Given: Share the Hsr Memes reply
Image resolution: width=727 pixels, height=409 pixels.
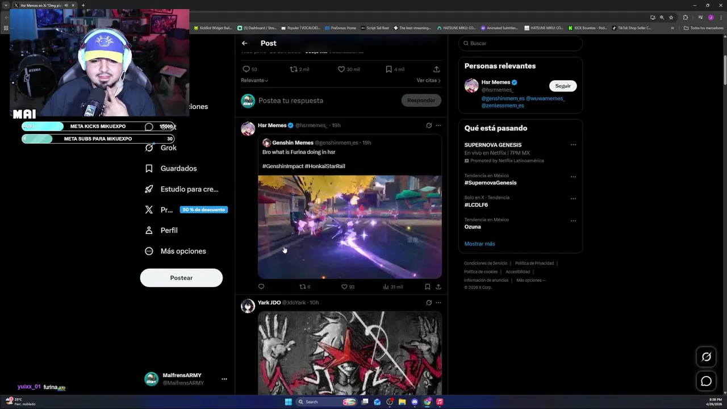Looking at the screenshot, I should [438, 287].
